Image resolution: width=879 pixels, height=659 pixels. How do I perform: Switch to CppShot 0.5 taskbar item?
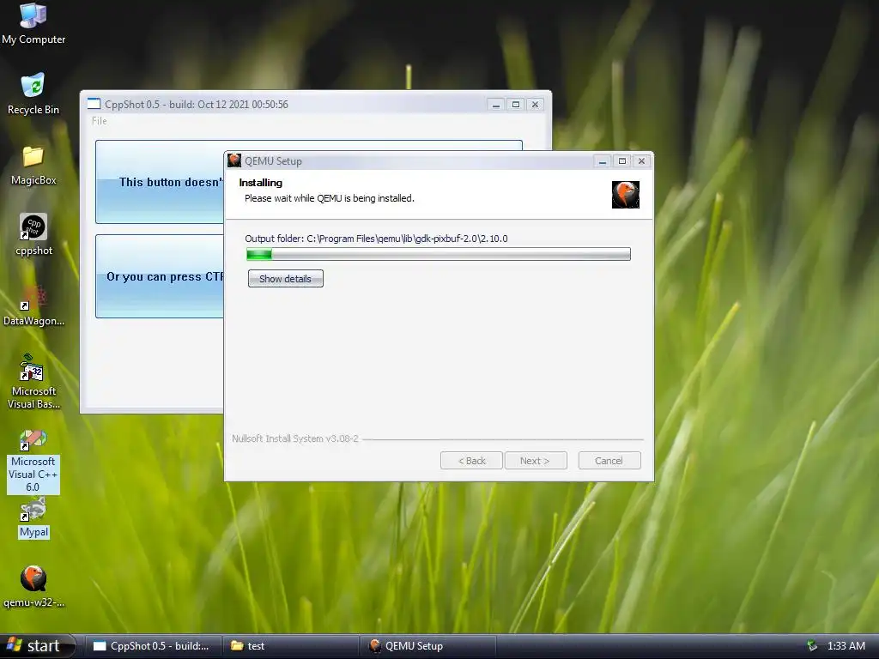154,646
